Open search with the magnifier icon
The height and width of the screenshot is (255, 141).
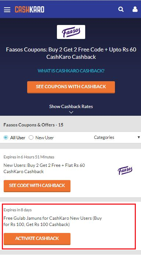pos(121,9)
